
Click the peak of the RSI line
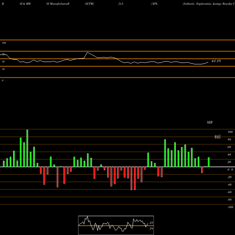click(x=87, y=53)
